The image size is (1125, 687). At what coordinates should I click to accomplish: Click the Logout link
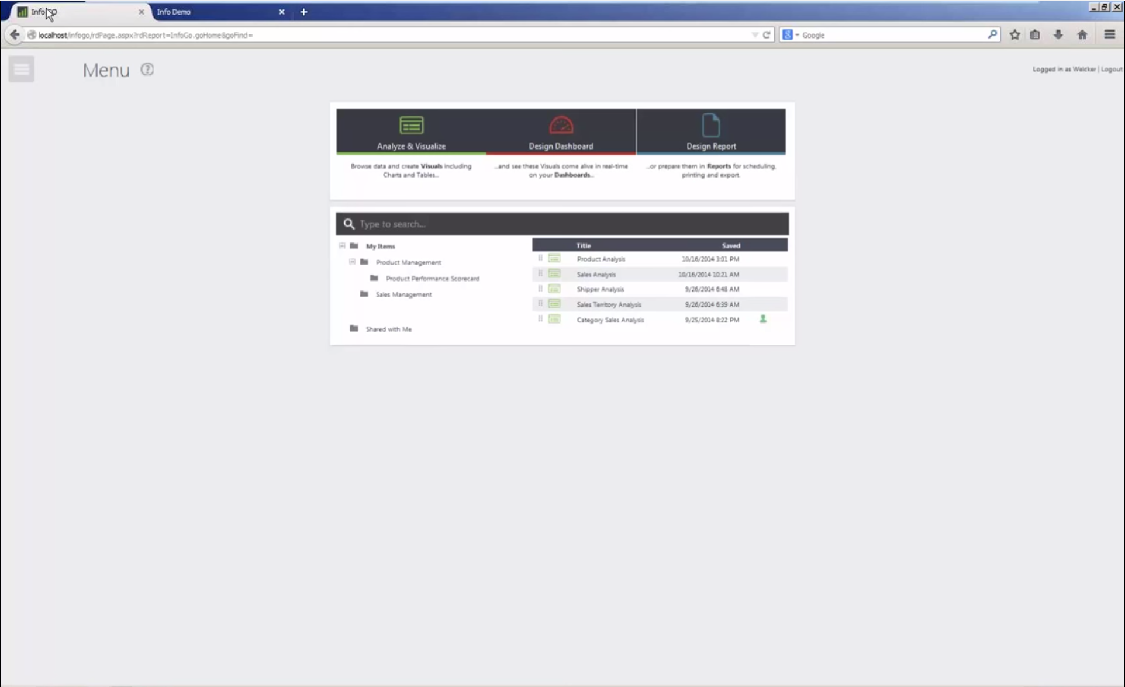(1111, 69)
